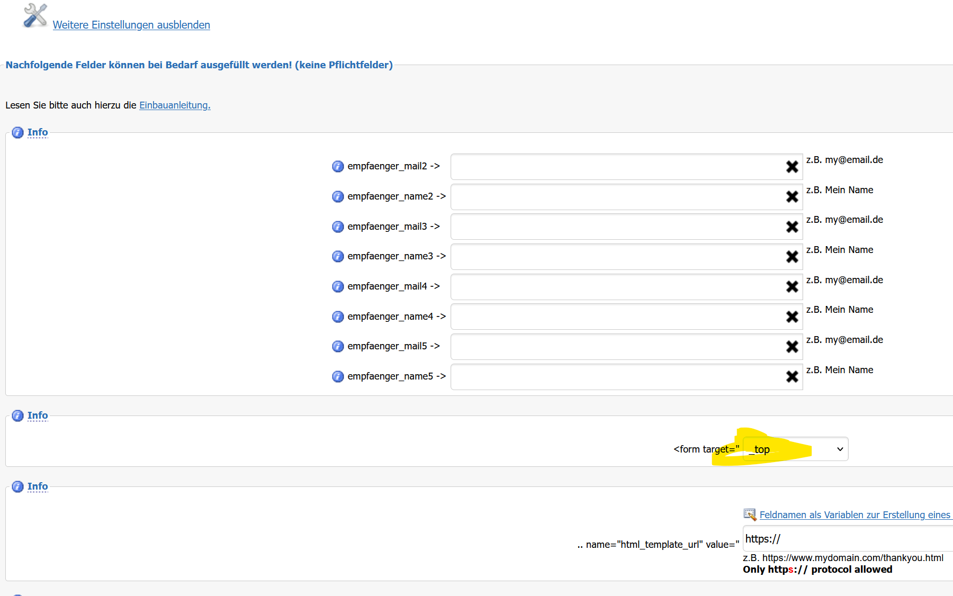The height and width of the screenshot is (596, 953).
Task: Focus the empfaenger_mail5 input field
Action: 617,347
